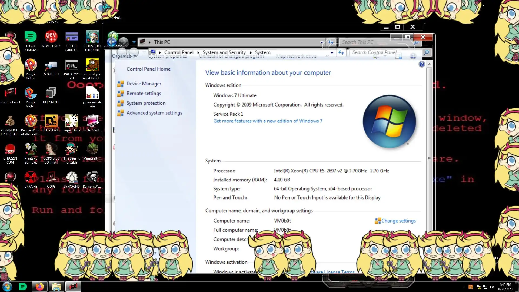This screenshot has width=519, height=292.
Task: Open File Explorer taskbar icon
Action: coord(56,287)
